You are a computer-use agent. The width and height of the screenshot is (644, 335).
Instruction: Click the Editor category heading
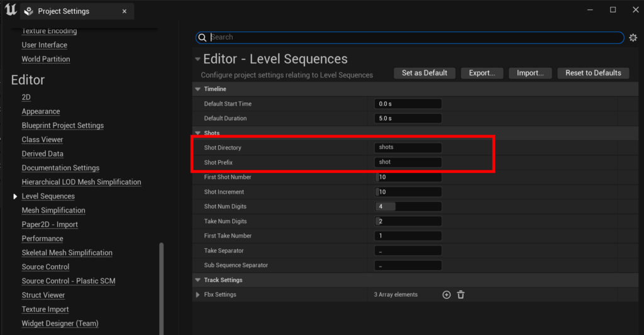pyautogui.click(x=28, y=80)
